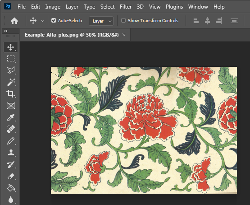Click the Home button
Viewport: 250px width, 205px height.
[x=14, y=21]
